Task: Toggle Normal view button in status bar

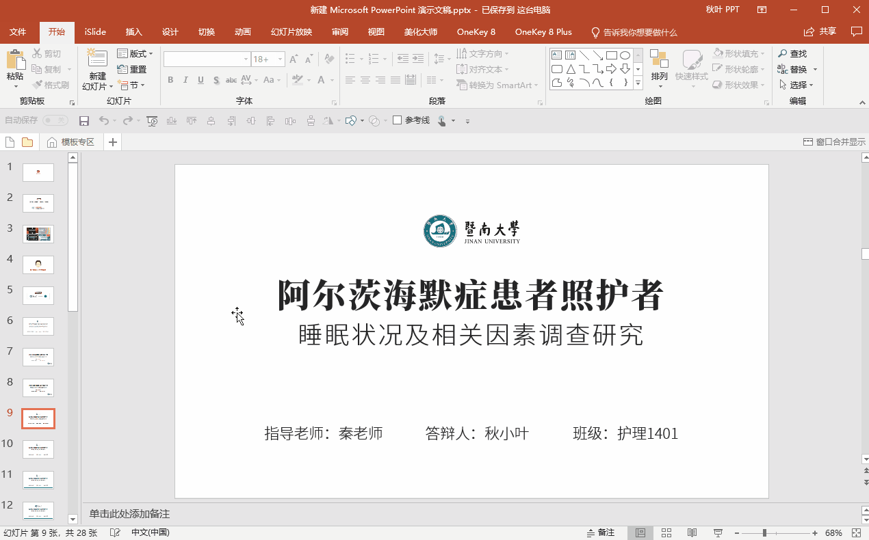Action: click(640, 532)
